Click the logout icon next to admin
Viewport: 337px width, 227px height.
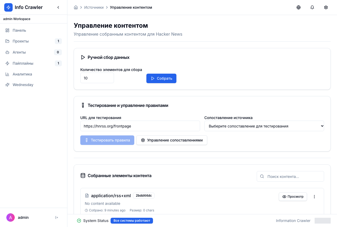click(x=57, y=217)
